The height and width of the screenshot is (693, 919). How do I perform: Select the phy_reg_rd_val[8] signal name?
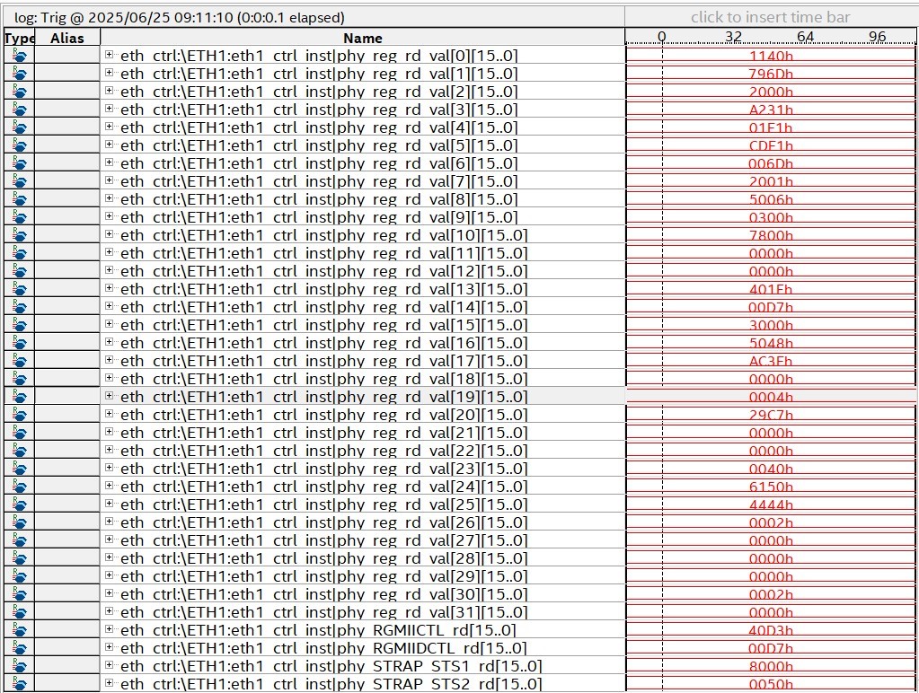click(319, 199)
